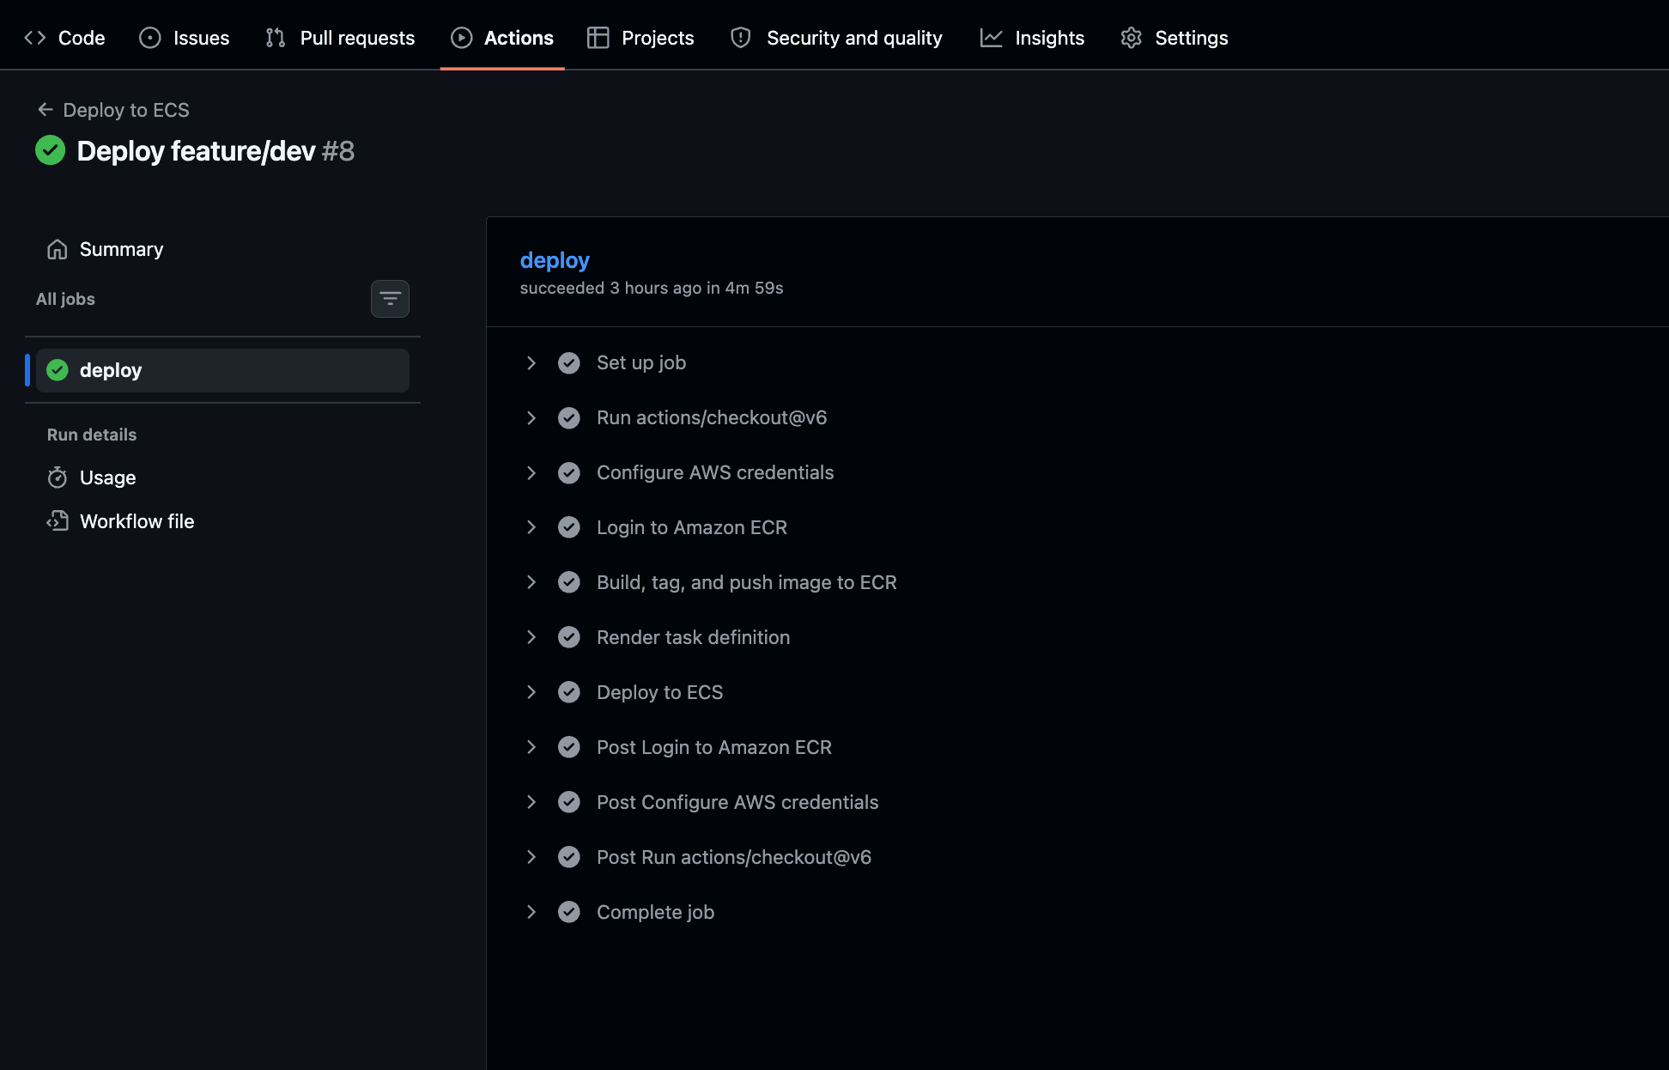This screenshot has height=1070, width=1669.
Task: Click check status icon for Deploy to ECS step
Action: tap(569, 692)
